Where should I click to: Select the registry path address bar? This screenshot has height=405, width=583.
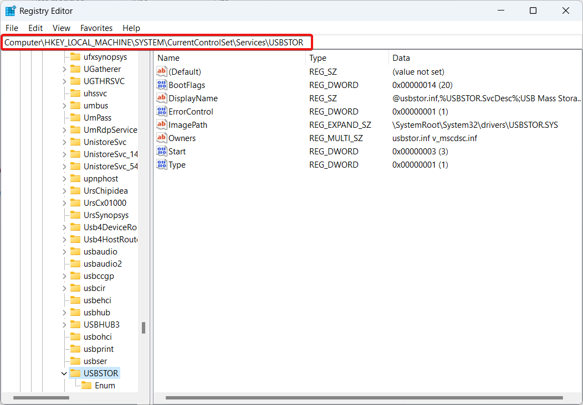pyautogui.click(x=157, y=42)
